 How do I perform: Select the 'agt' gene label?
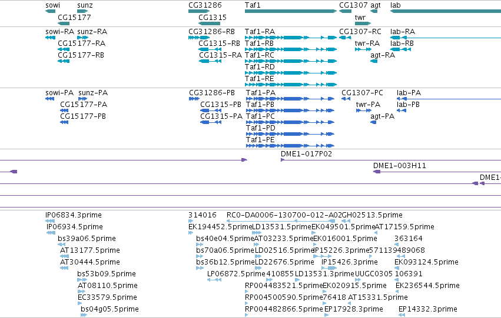point(376,5)
